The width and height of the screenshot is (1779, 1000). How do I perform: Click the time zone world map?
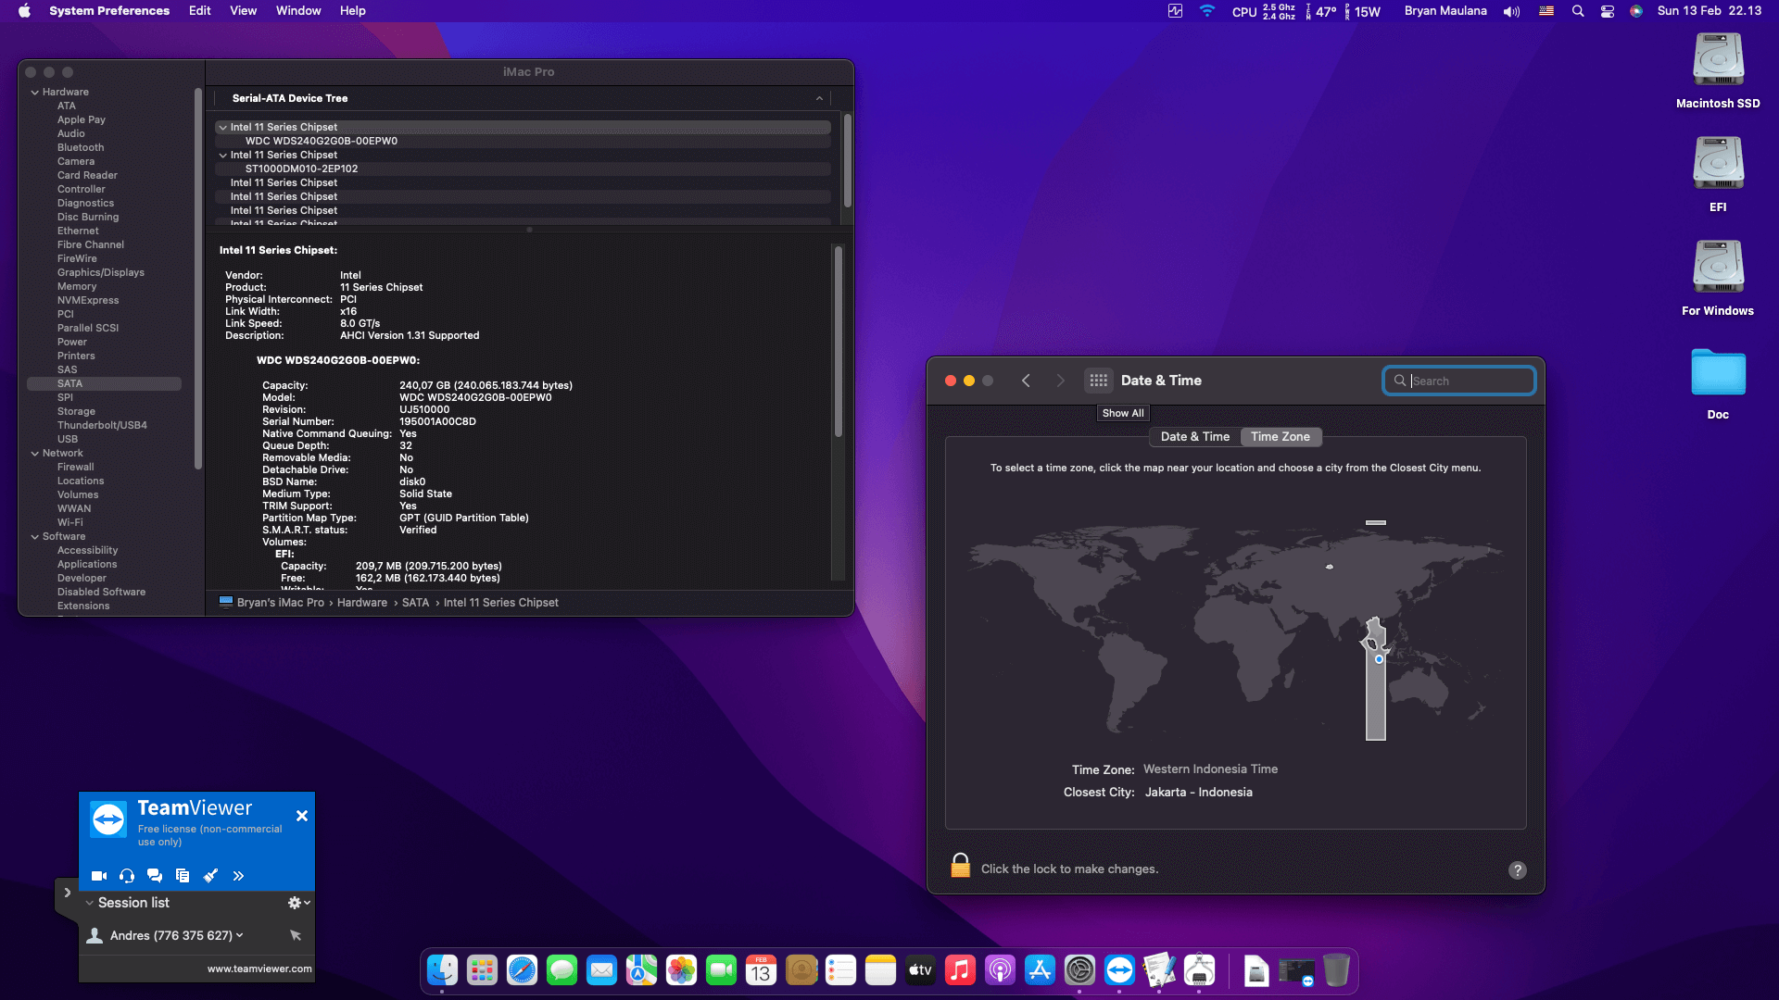[1235, 630]
